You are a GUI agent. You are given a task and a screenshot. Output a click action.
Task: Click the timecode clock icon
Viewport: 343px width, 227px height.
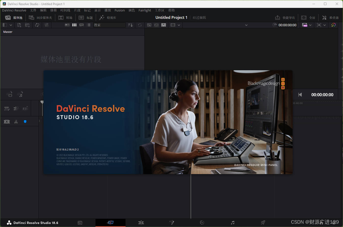click(x=275, y=25)
